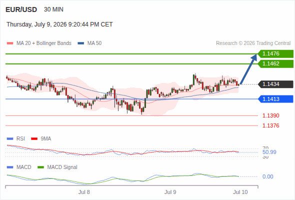Click the blue upward forecast arrow

click(x=248, y=69)
